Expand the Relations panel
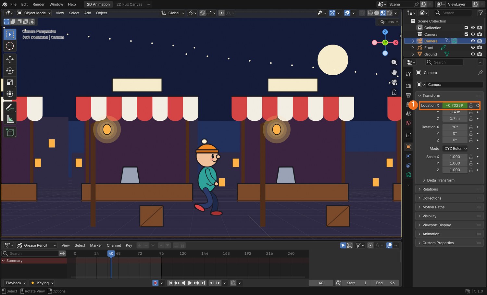487x295 pixels. [449, 189]
